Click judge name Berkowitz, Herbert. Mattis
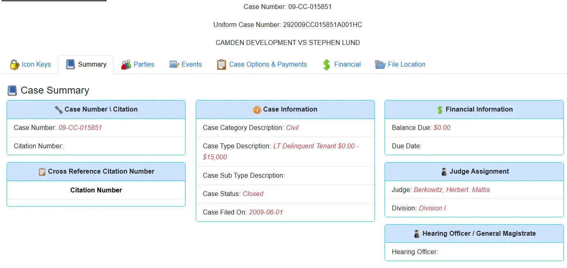The height and width of the screenshot is (268, 567). 451,190
